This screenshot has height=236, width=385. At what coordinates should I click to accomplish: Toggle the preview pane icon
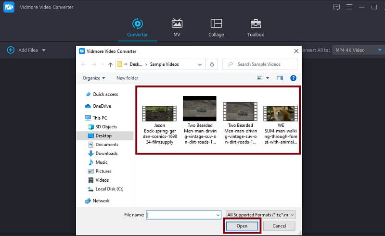(280, 78)
